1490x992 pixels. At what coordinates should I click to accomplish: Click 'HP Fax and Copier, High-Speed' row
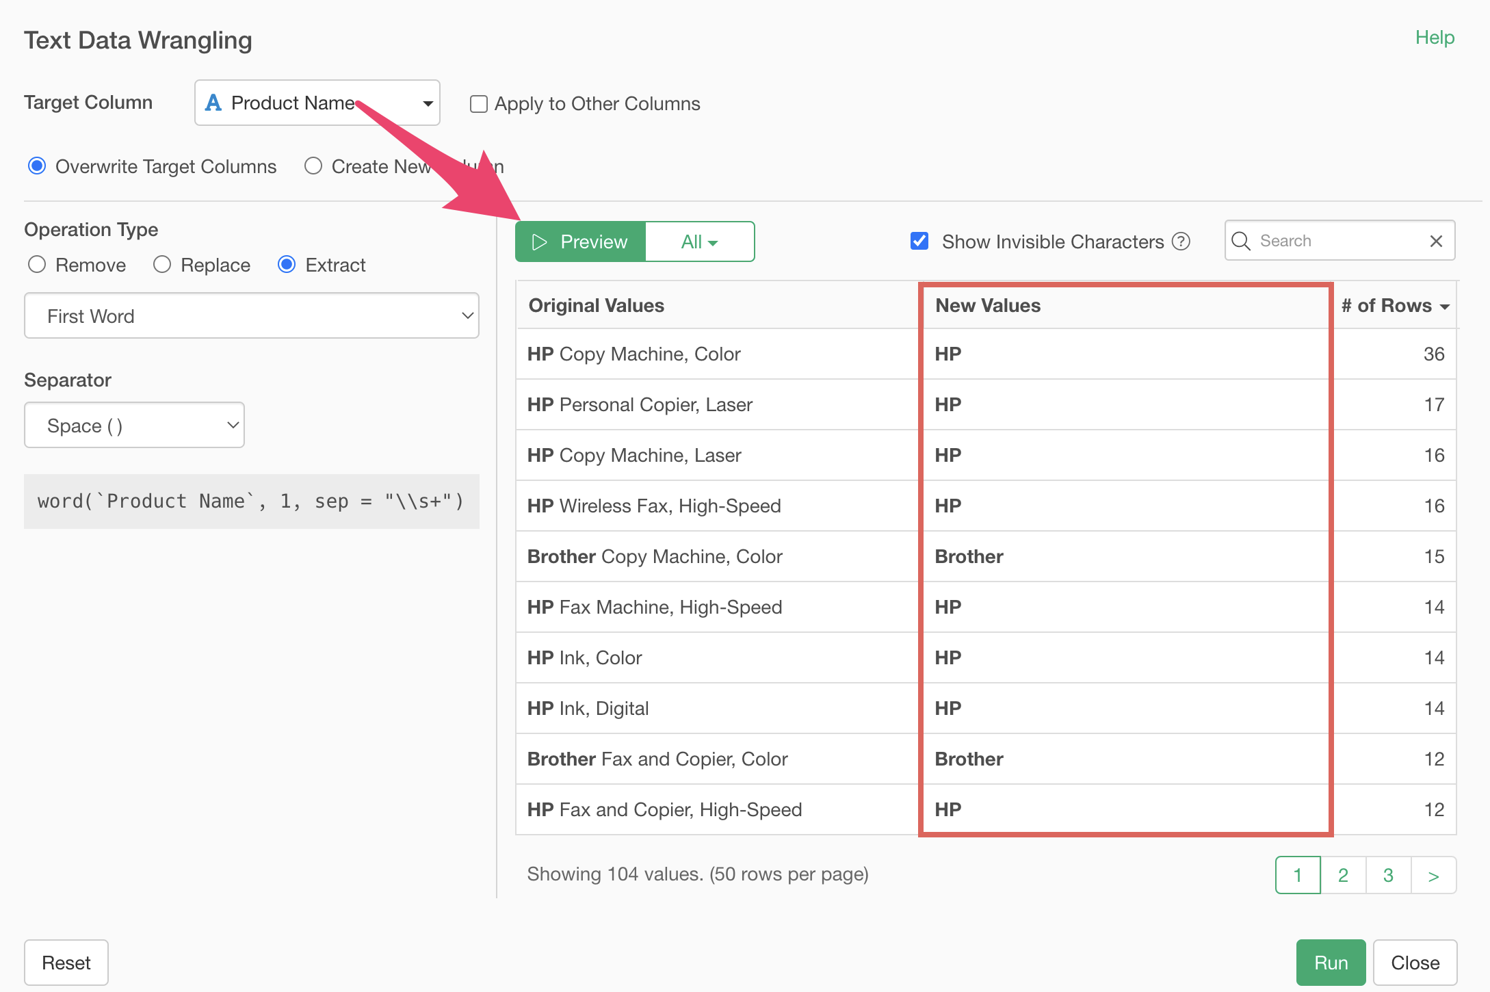[986, 809]
